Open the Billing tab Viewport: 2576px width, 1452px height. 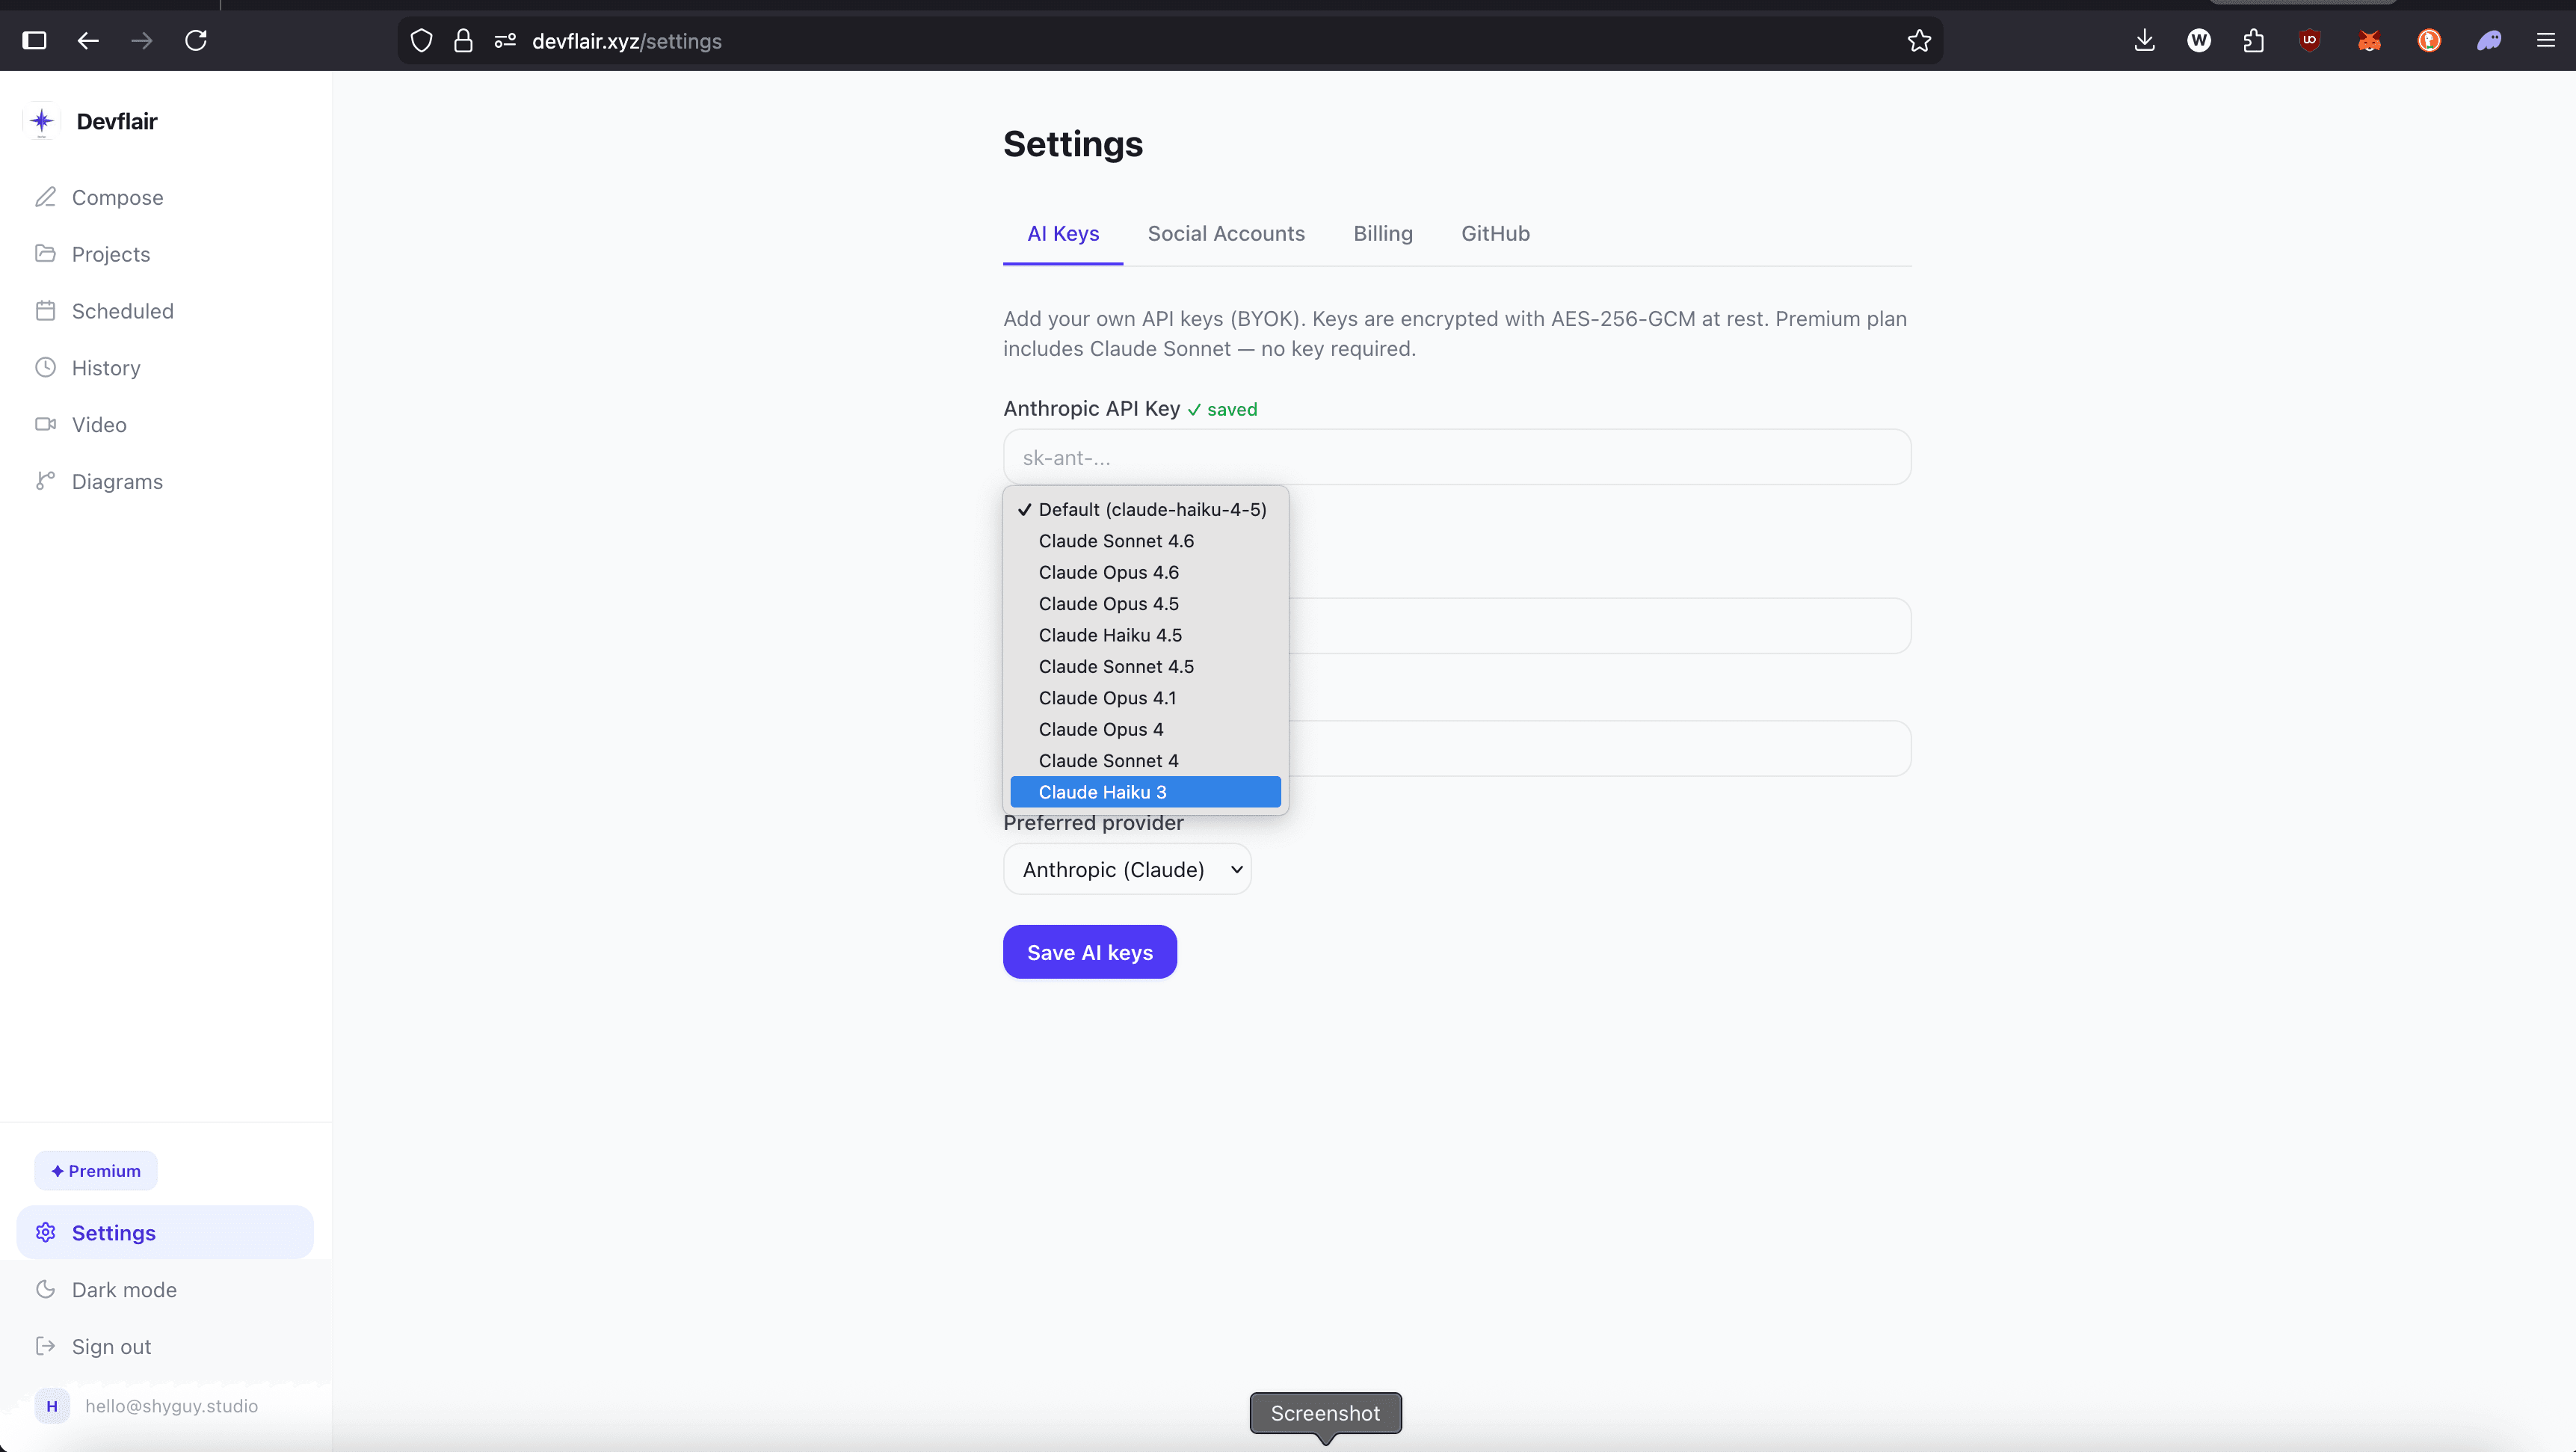[1383, 233]
